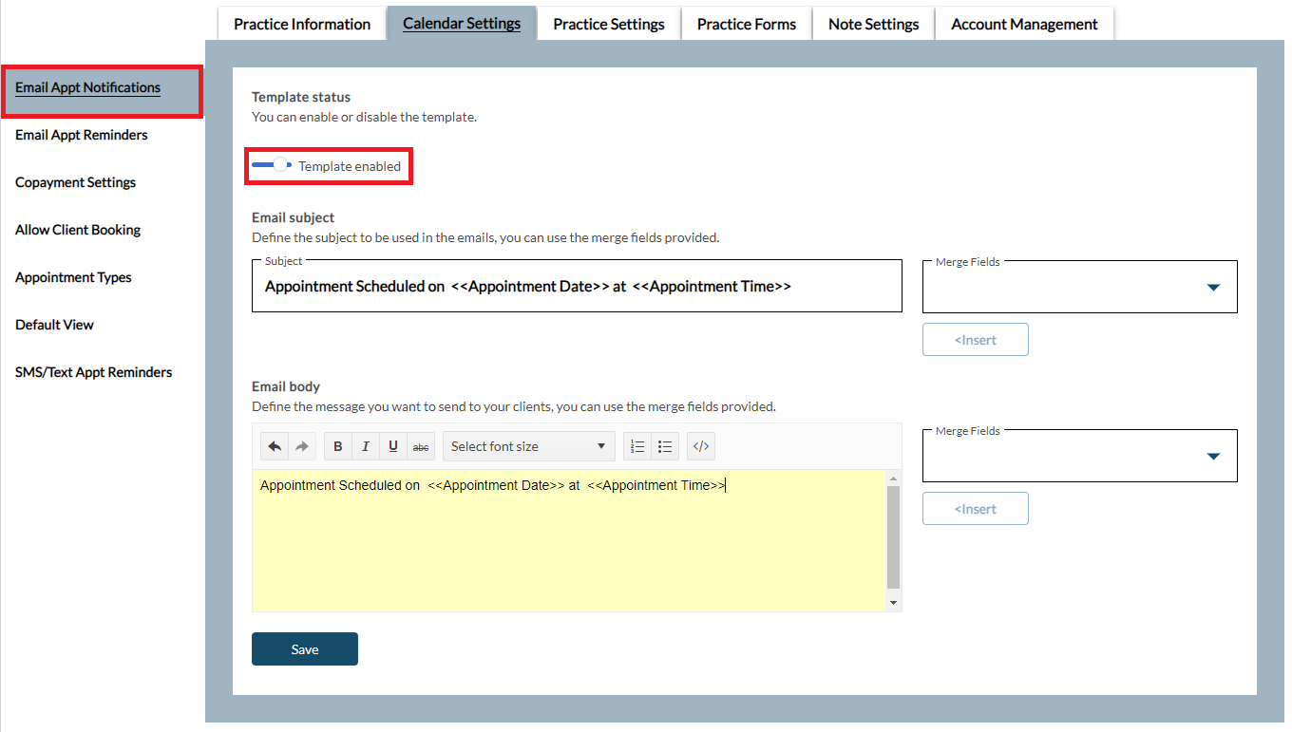The height and width of the screenshot is (732, 1292).
Task: Click the email body vertical scrollbar
Action: [893, 536]
